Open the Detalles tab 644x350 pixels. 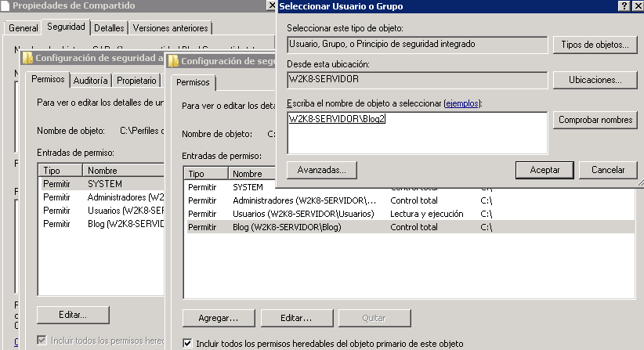pos(109,28)
